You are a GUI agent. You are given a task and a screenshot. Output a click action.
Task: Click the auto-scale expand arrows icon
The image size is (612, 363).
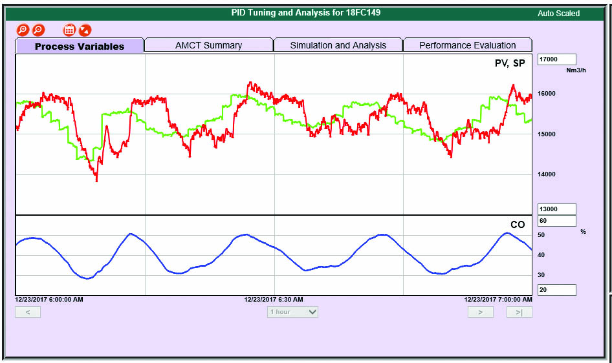coord(85,30)
